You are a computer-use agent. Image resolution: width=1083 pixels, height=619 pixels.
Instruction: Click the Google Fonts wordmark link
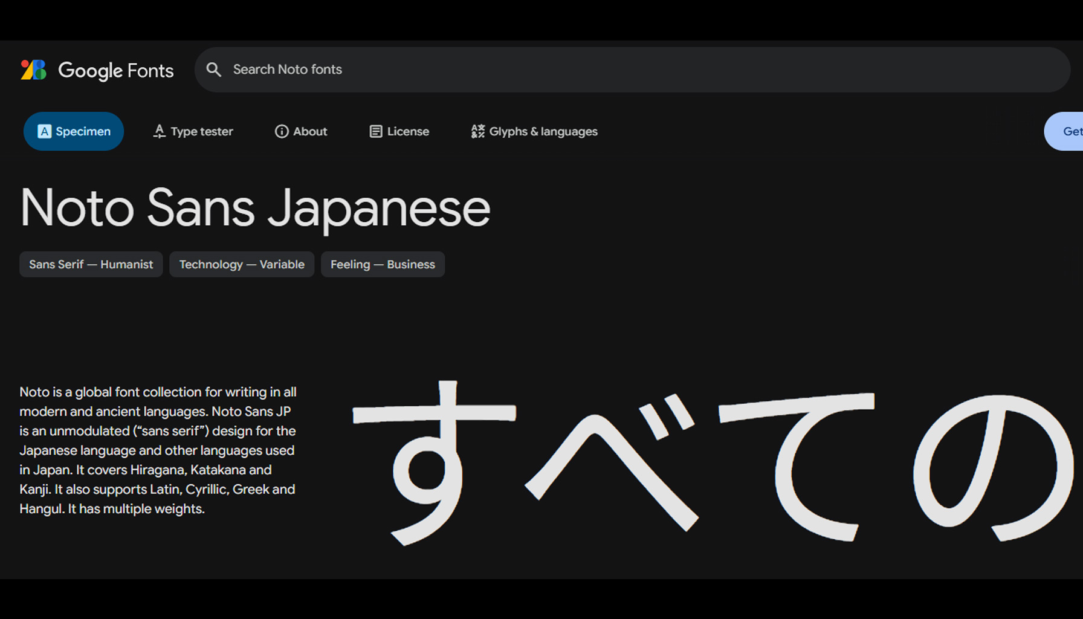coord(116,71)
